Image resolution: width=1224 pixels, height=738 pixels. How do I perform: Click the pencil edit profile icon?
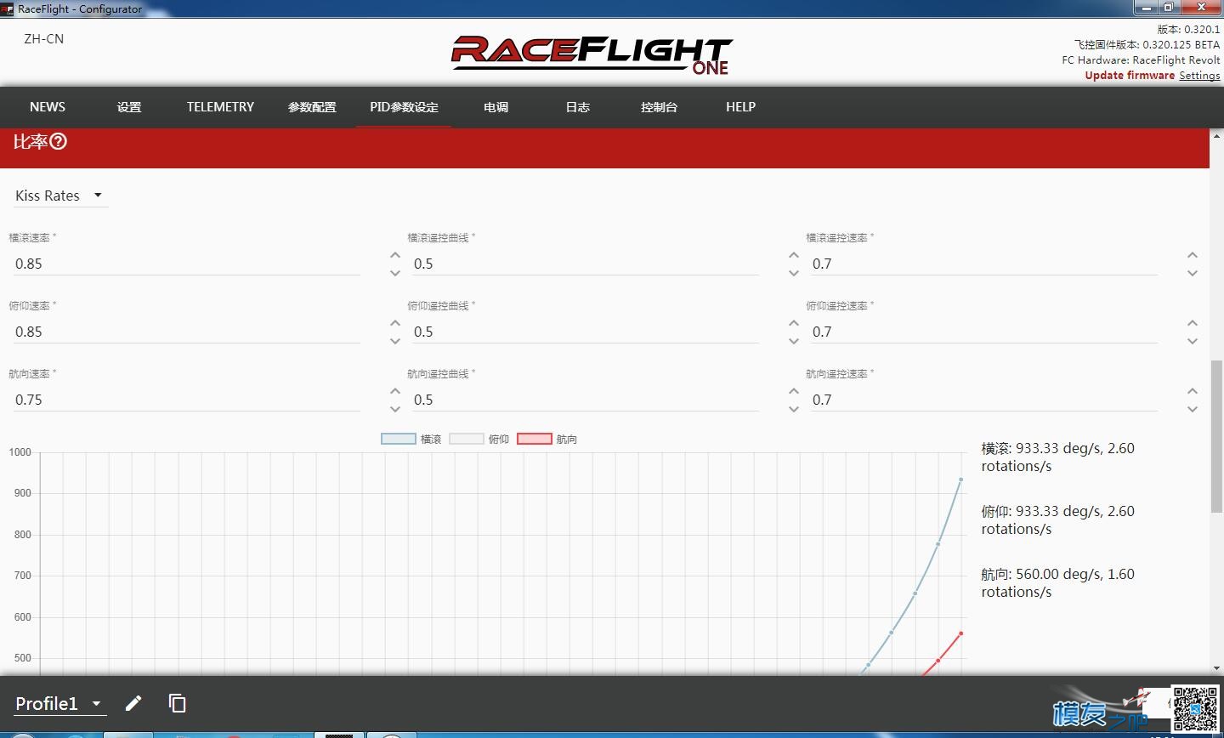pyautogui.click(x=133, y=703)
